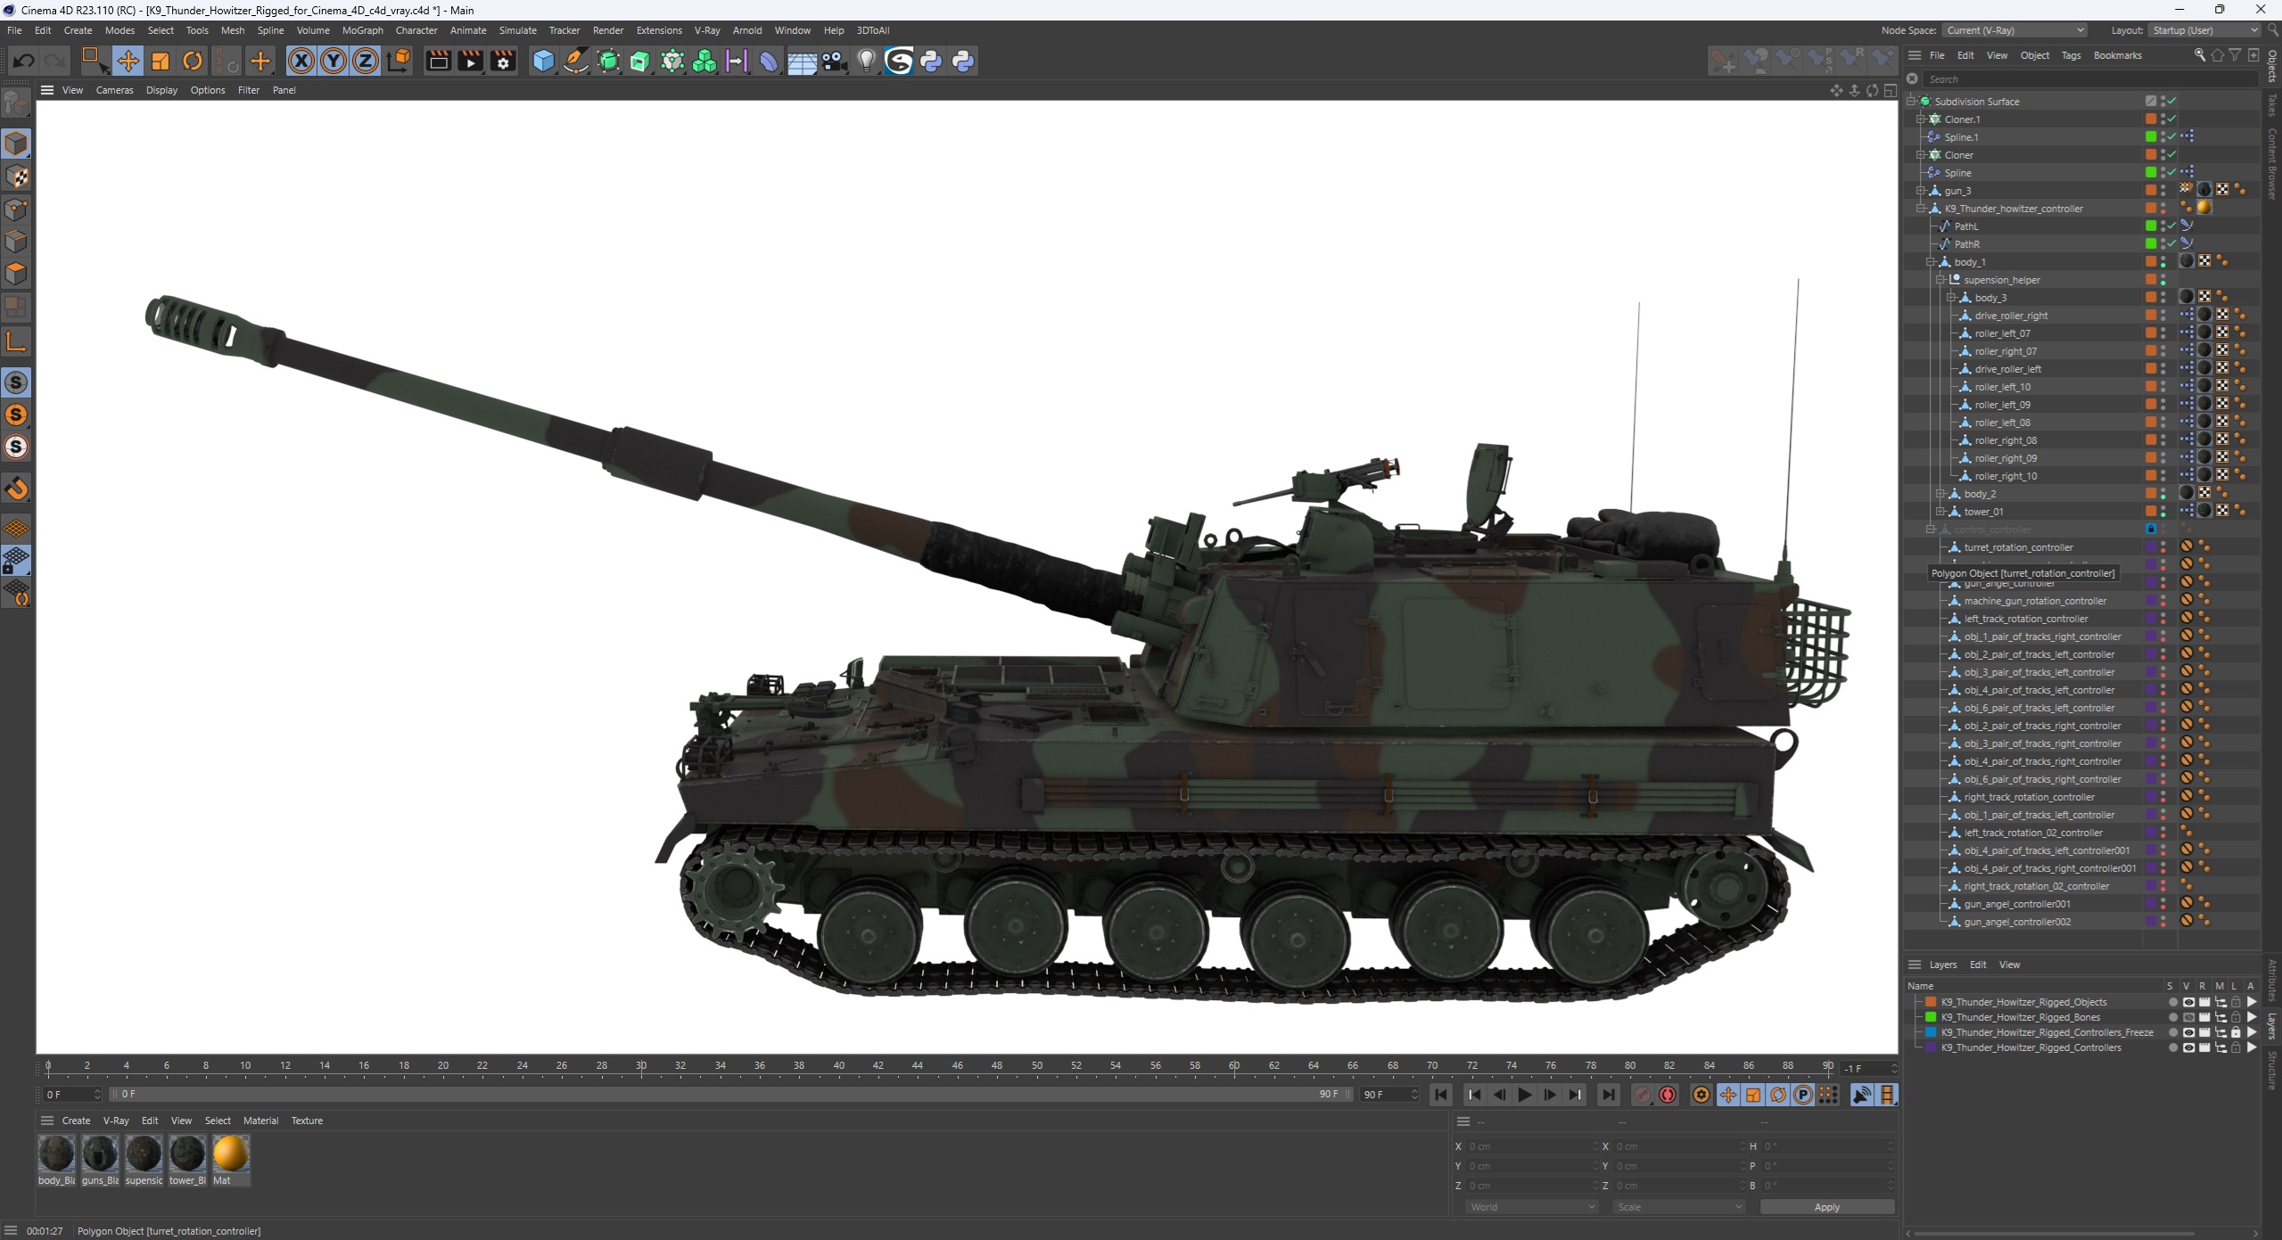Open the World coordinate dropdown

point(1531,1207)
